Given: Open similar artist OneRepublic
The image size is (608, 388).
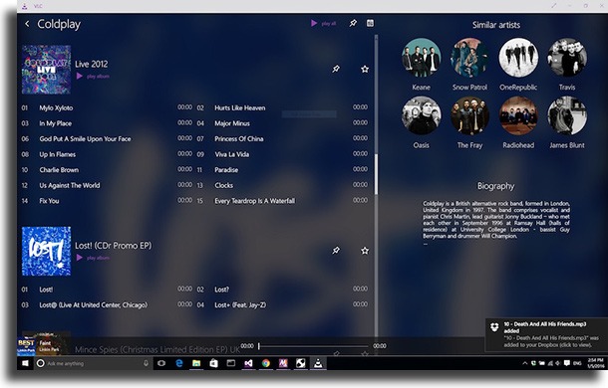Looking at the screenshot, I should [518, 58].
